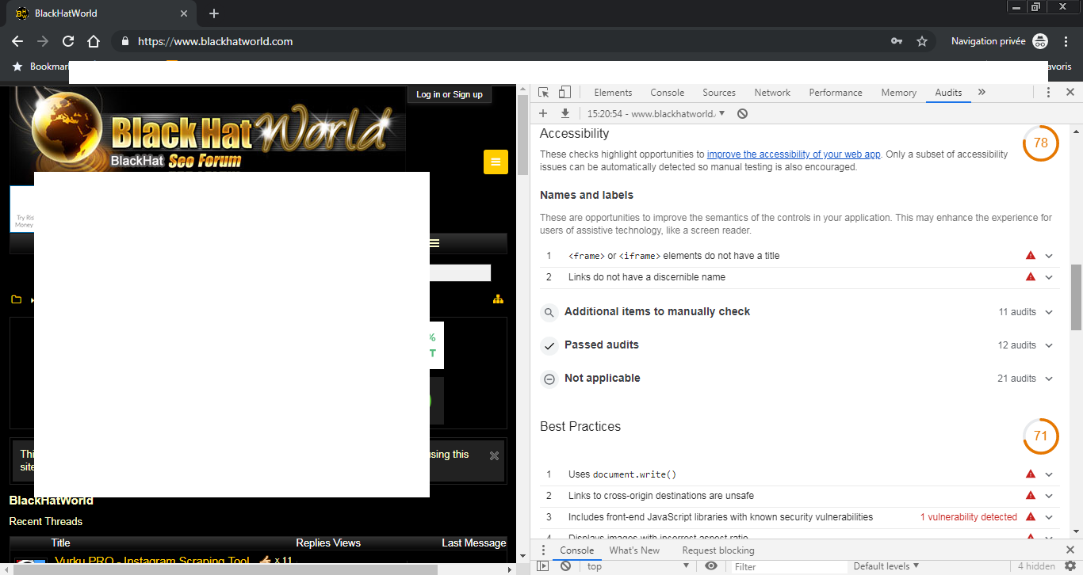Viewport: 1083px width, 575px height.
Task: Click the plus icon to start a new audit
Action: click(x=543, y=113)
